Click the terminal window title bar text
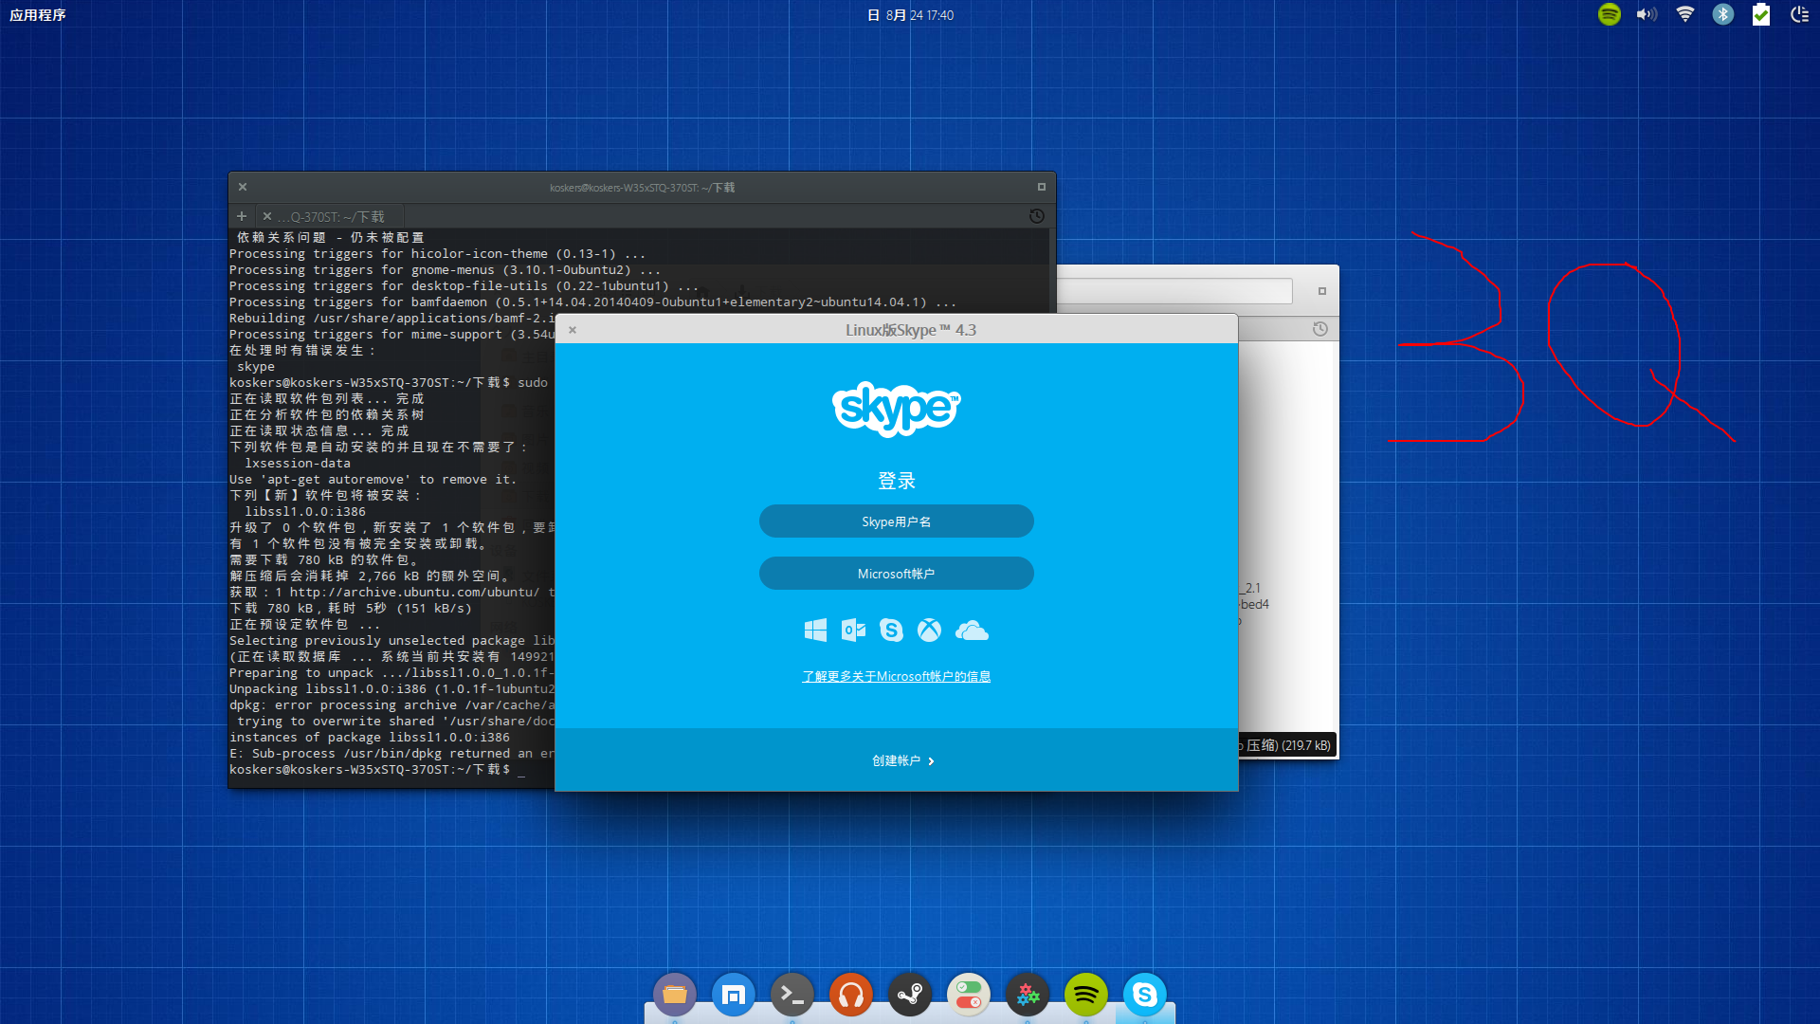 [642, 187]
